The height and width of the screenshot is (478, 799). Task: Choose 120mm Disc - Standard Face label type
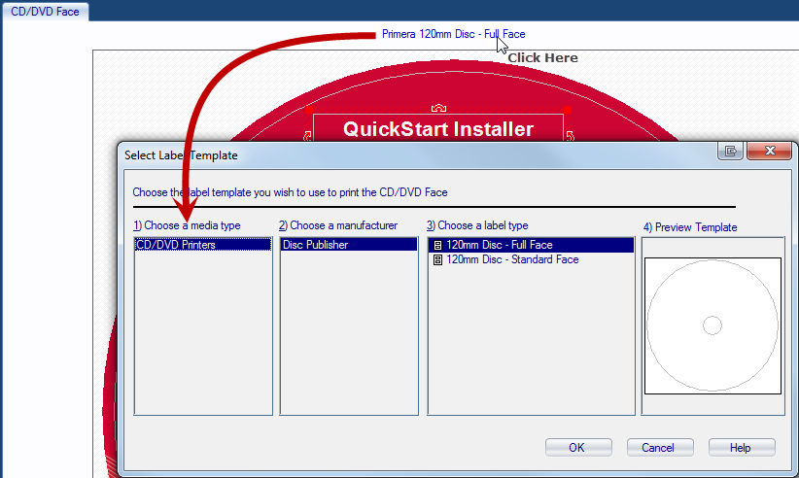click(x=531, y=259)
